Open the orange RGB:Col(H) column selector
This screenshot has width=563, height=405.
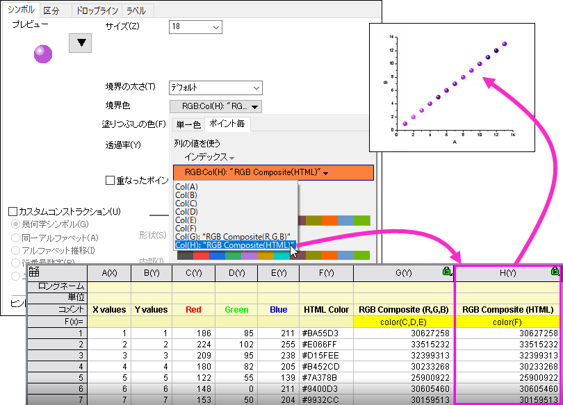coord(273,172)
